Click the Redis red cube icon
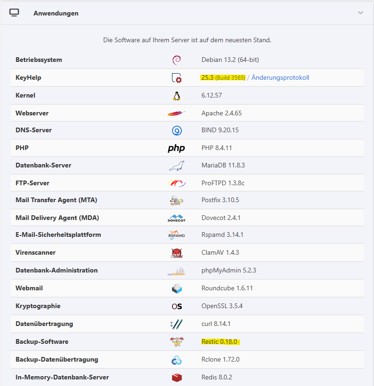Viewport: 374px width, 386px height. pos(176,378)
